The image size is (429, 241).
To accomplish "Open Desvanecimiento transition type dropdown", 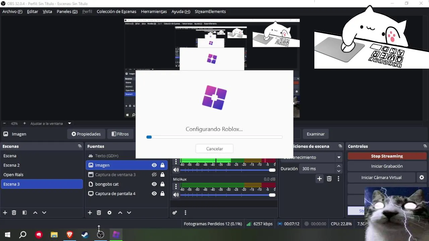I will [339, 157].
